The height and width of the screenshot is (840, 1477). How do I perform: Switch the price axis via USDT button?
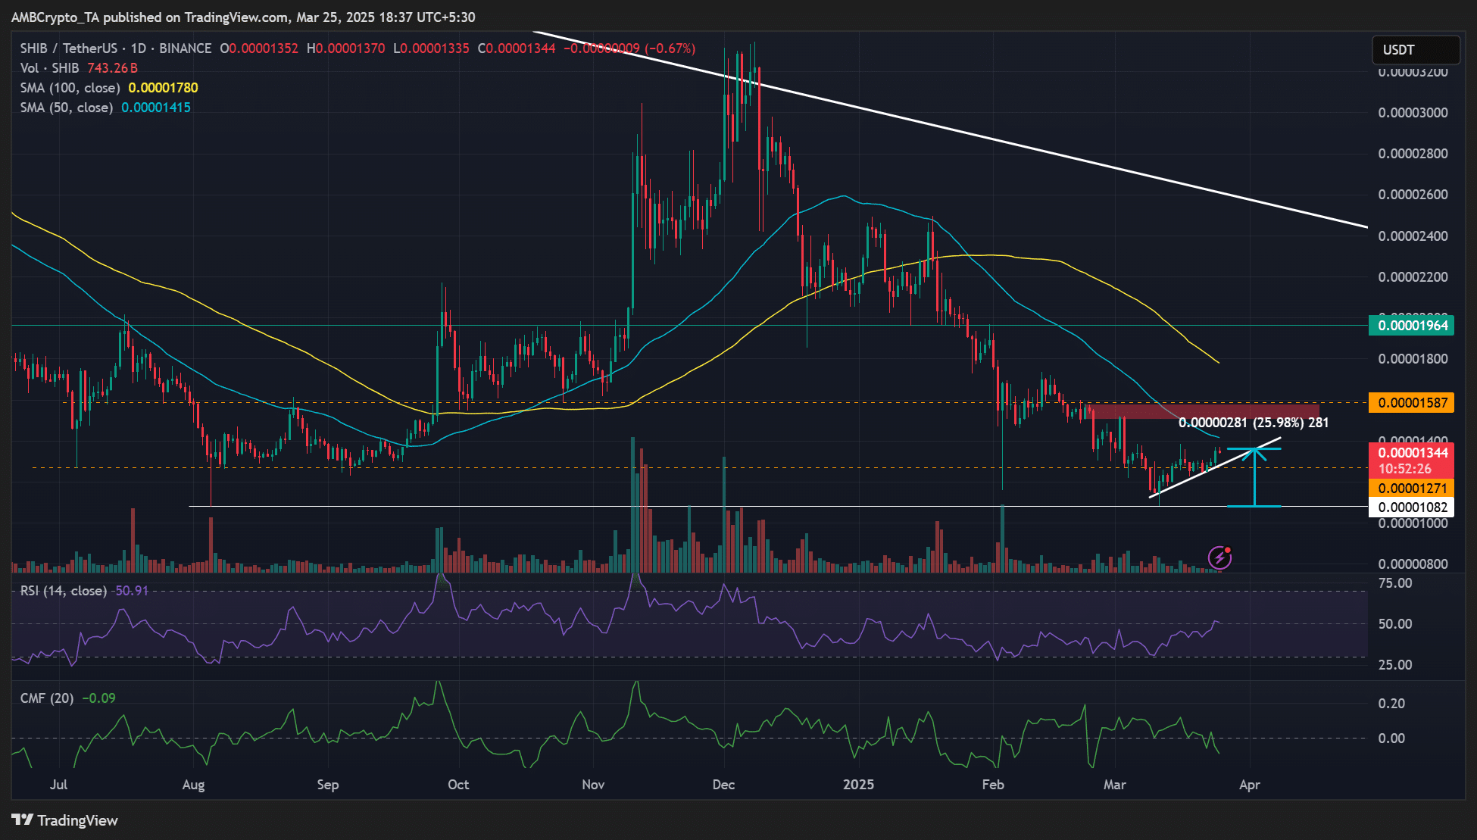tap(1415, 49)
